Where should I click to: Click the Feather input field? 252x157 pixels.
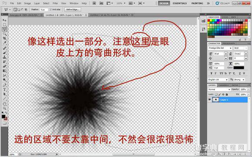(44, 10)
